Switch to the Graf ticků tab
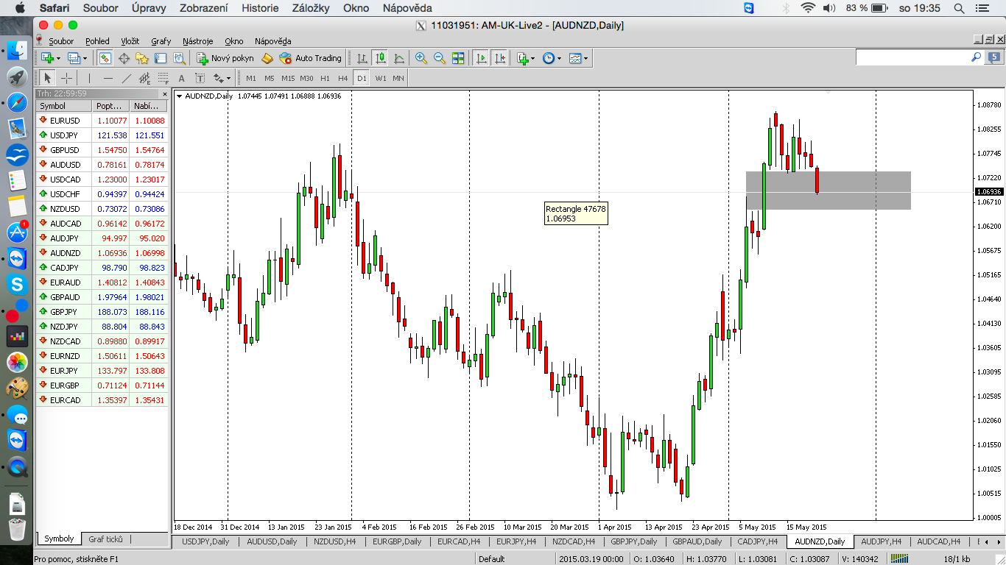1006x565 pixels. click(105, 539)
